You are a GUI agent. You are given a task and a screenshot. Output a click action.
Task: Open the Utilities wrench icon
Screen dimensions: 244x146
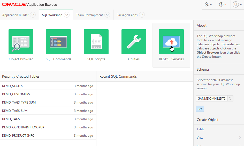[134, 42]
